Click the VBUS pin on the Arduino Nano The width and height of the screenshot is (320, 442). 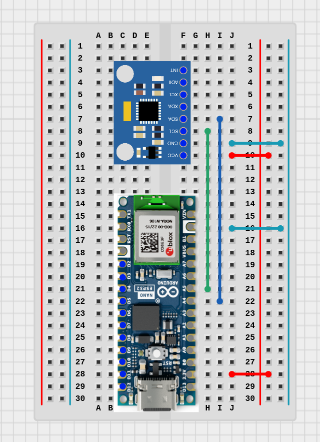click(x=190, y=251)
